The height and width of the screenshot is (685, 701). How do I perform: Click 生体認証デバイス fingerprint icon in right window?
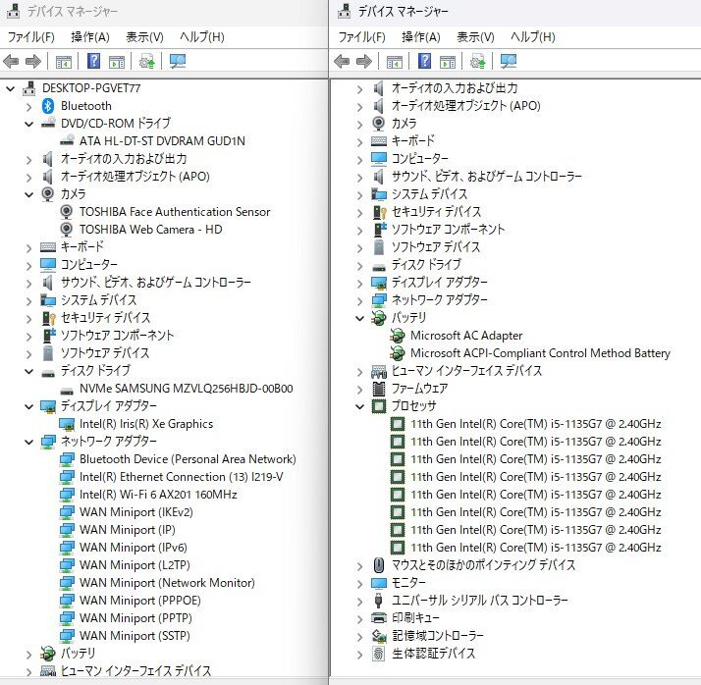379,654
